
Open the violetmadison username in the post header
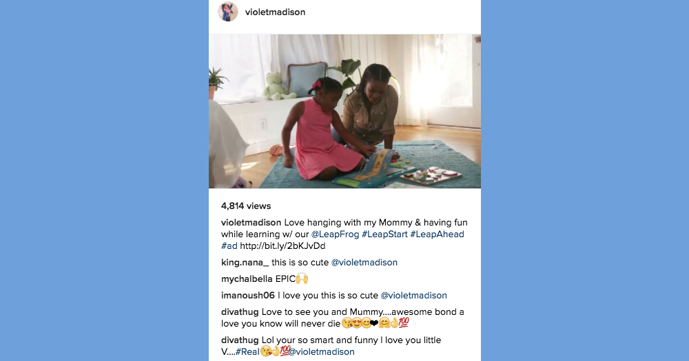pyautogui.click(x=275, y=12)
